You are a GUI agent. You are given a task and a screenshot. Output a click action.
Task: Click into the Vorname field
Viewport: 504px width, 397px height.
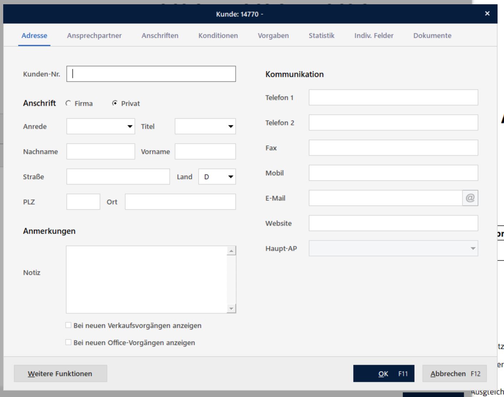pos(205,151)
